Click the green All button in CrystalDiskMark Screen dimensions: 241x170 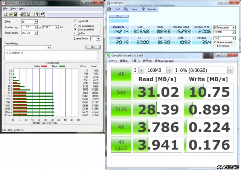[121, 74]
